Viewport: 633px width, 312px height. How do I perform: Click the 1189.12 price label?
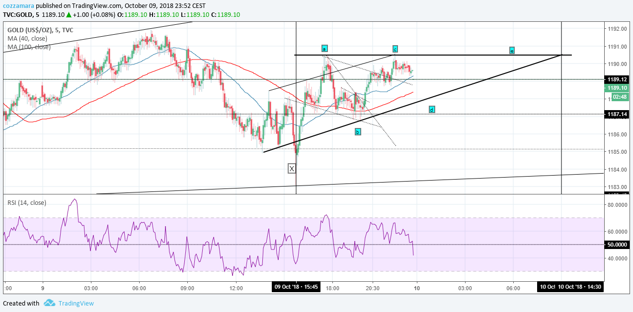tap(617, 79)
